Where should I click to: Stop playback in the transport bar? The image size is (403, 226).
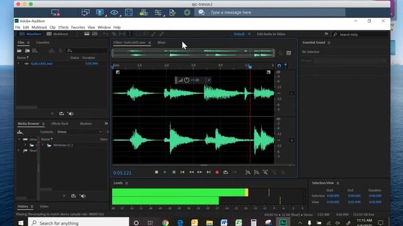157,172
